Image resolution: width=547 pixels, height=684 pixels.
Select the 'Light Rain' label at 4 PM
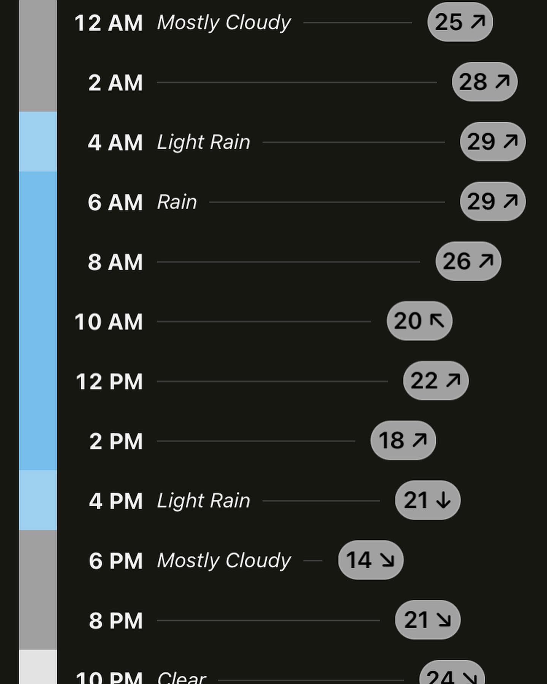tap(204, 501)
